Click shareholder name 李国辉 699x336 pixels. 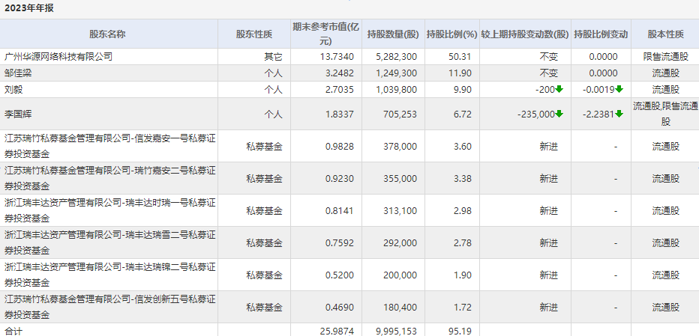click(x=18, y=114)
